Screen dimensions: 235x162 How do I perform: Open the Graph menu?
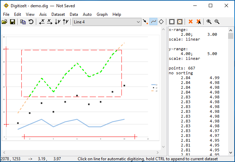pyautogui.click(x=102, y=14)
